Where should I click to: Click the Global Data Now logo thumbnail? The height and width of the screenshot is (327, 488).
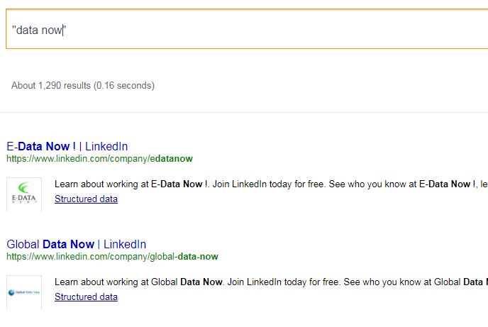point(24,292)
